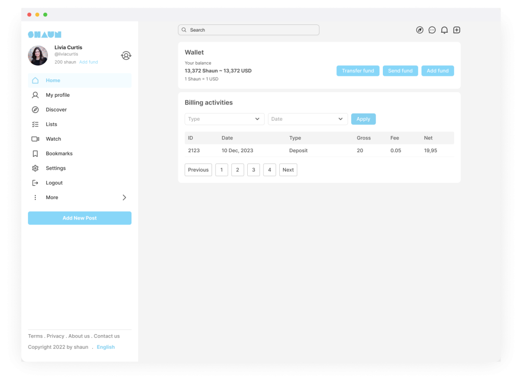Image resolution: width=522 pixels, height=383 pixels.
Task: Click transaction ID 2123
Action: [194, 151]
